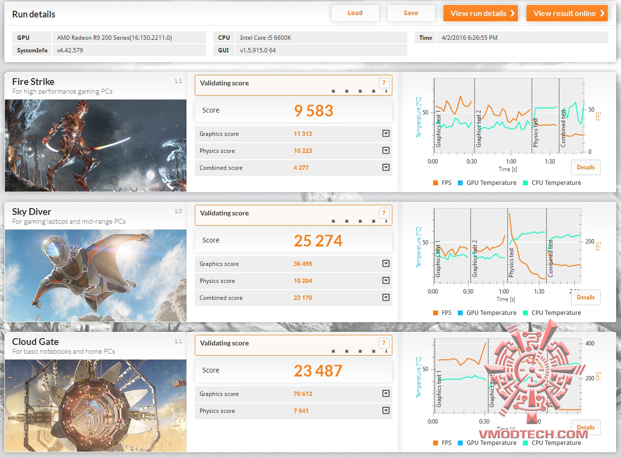The width and height of the screenshot is (621, 458).
Task: Click the Fire Strike preview image
Action: (96, 146)
